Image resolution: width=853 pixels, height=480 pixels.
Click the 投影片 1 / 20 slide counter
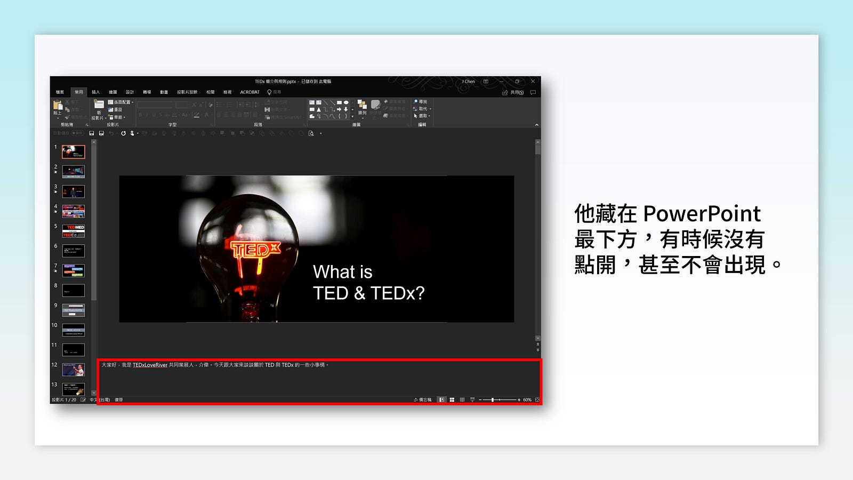64,399
